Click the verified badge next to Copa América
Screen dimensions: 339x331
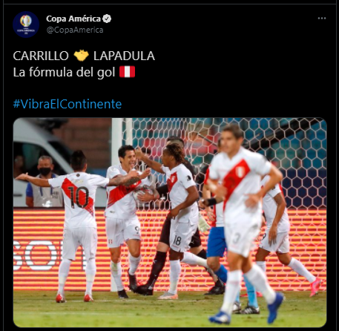click(x=107, y=19)
